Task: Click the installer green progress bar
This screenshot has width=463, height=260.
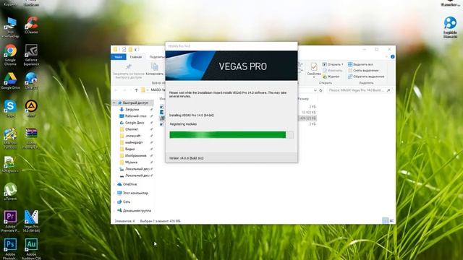Action: pyautogui.click(x=231, y=135)
